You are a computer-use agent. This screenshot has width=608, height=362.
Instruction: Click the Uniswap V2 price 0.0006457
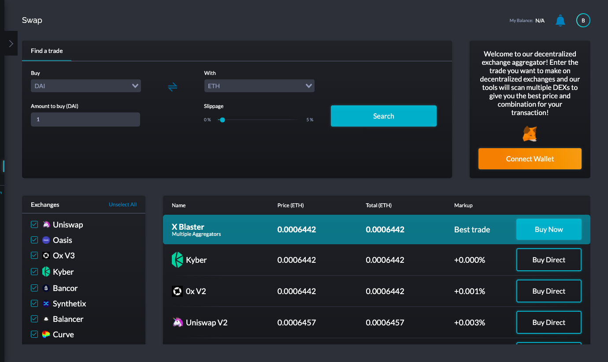297,322
